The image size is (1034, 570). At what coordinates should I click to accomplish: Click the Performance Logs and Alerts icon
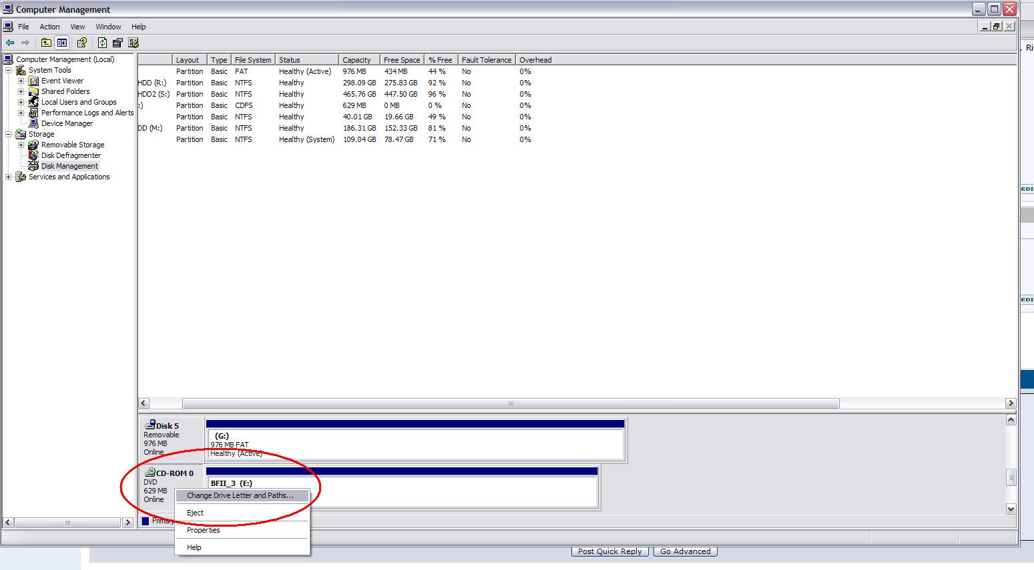click(33, 113)
